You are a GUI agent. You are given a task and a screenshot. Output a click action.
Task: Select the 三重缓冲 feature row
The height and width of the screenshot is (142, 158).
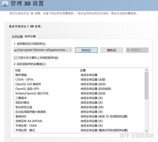[x=79, y=98]
